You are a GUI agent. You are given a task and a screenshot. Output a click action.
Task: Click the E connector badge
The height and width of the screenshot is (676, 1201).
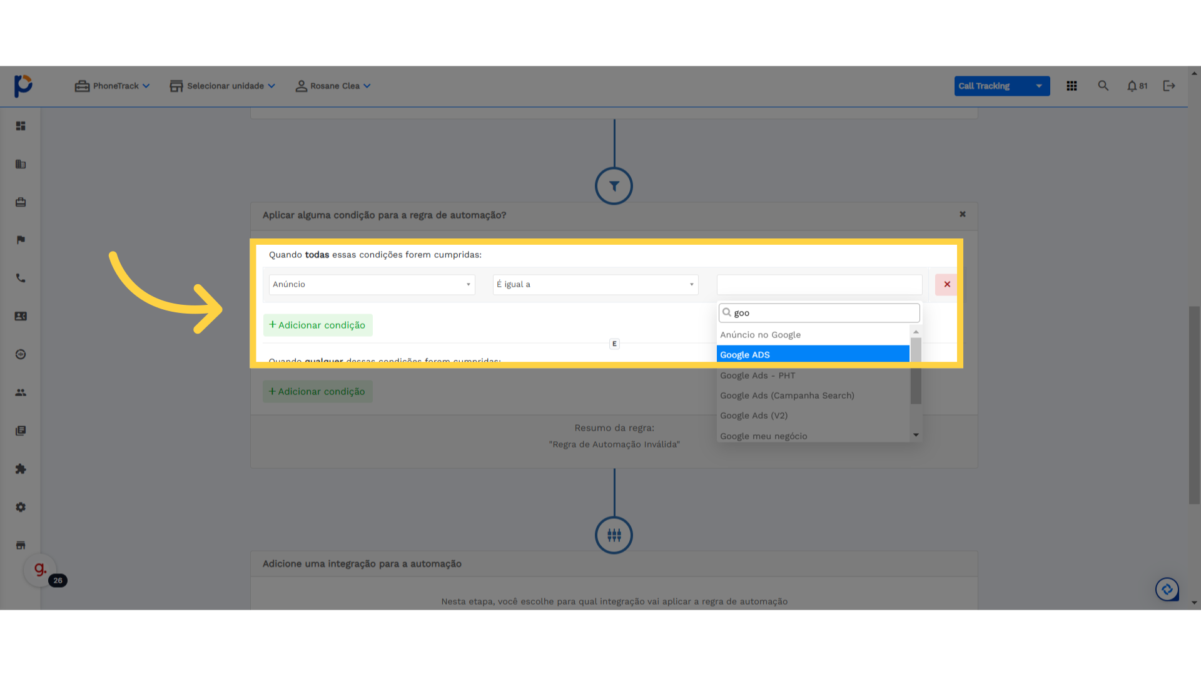point(614,344)
